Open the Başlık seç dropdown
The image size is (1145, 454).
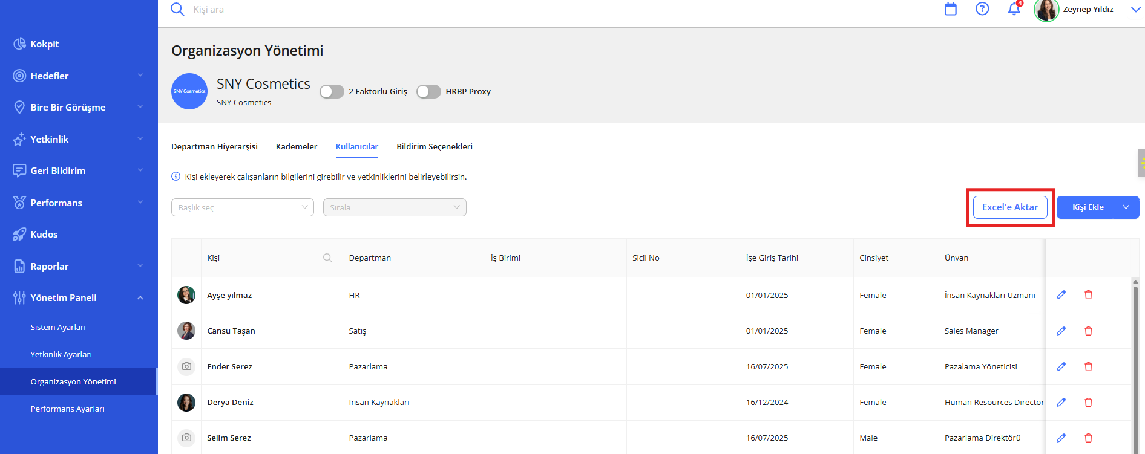point(242,207)
